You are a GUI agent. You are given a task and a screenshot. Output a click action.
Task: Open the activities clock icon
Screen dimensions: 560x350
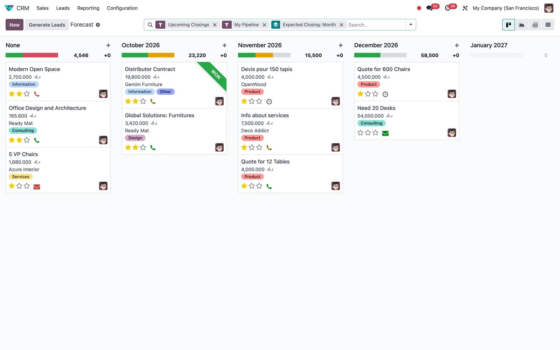[448, 8]
